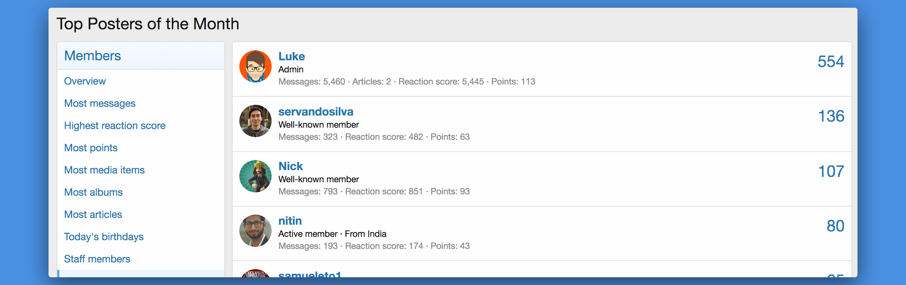This screenshot has width=906, height=285.
Task: Open Staff members list
Action: 97,259
